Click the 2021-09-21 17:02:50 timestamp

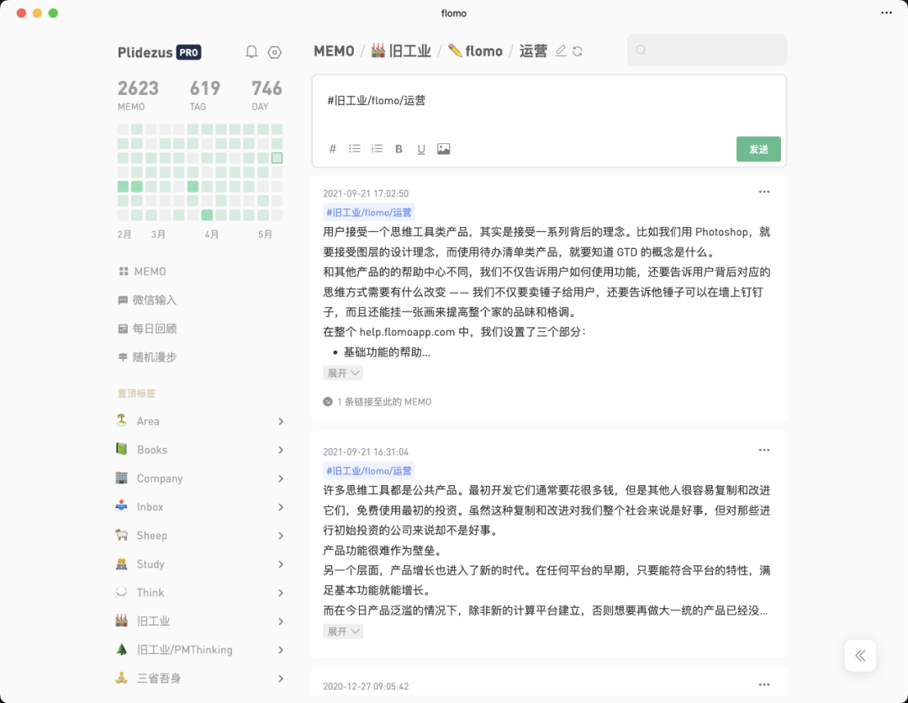[x=366, y=193]
